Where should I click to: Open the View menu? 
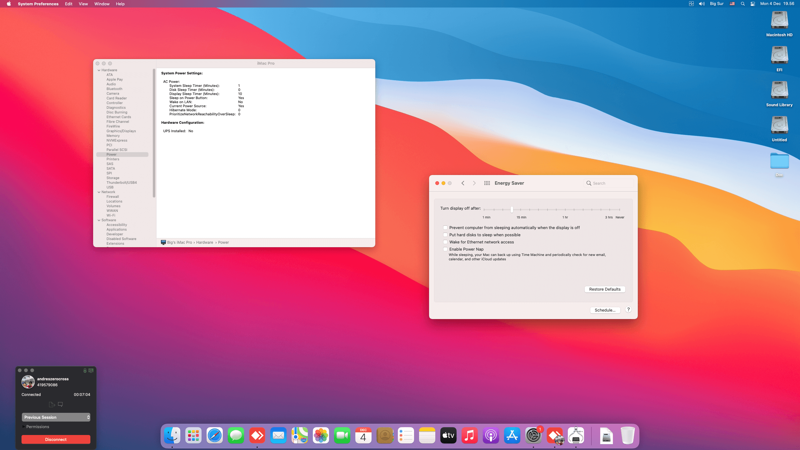[x=83, y=4]
